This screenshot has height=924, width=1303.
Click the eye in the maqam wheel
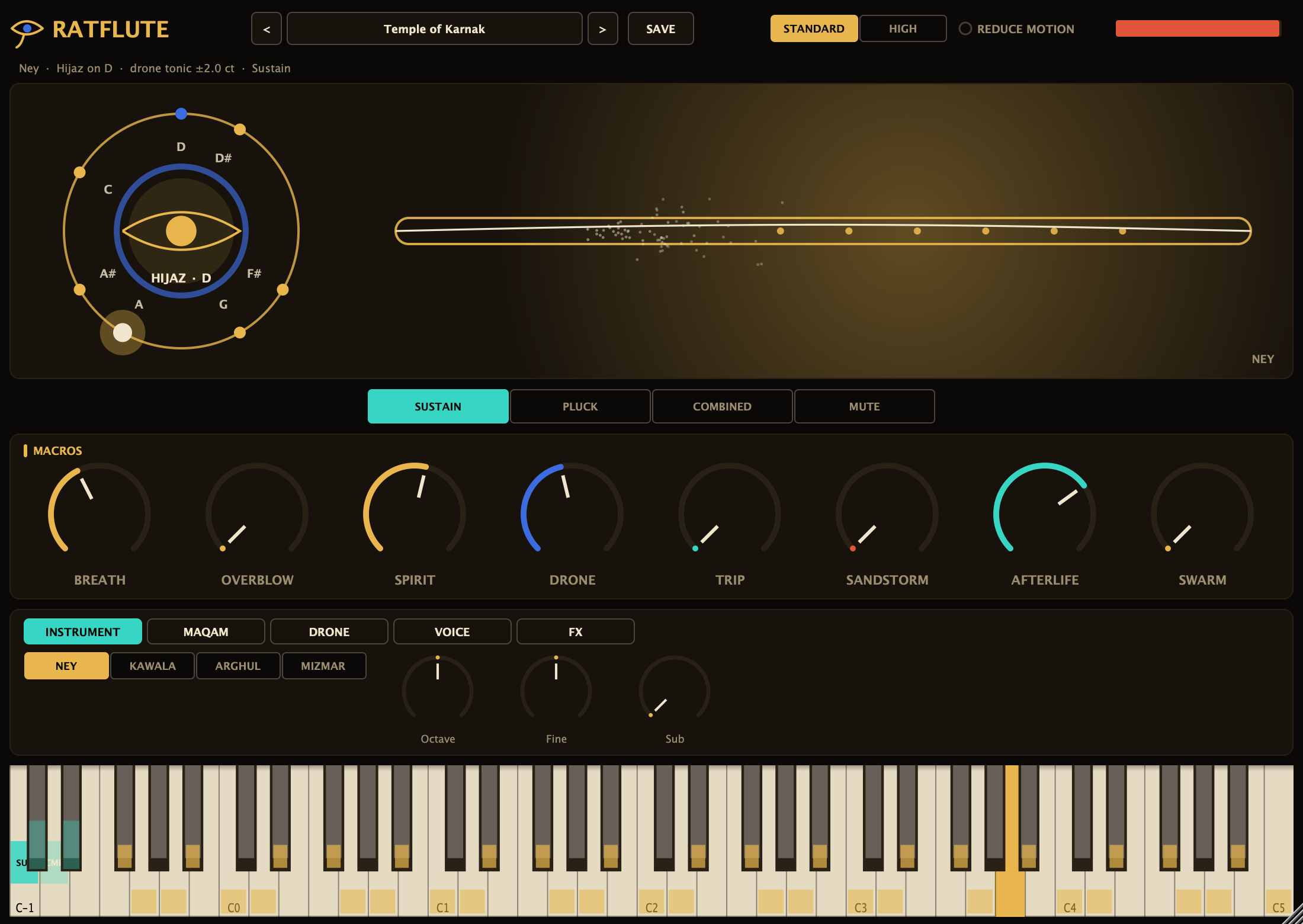pyautogui.click(x=181, y=231)
